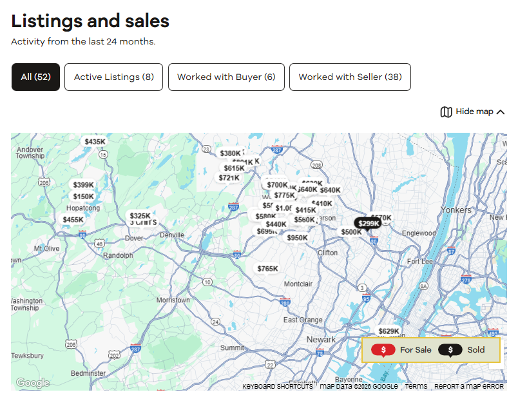Image resolution: width=518 pixels, height=399 pixels.
Task: Click the $455K marker near Hopatcong
Action: [73, 220]
